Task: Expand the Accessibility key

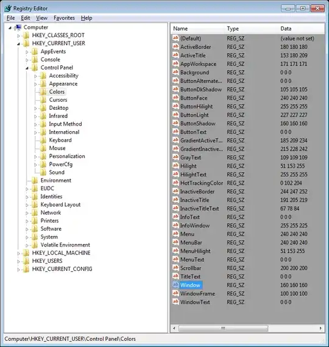Action: pyautogui.click(x=35, y=76)
